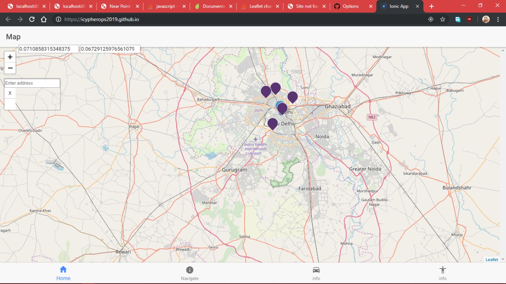Close the Options tab
The width and height of the screenshot is (506, 284).
click(x=370, y=6)
